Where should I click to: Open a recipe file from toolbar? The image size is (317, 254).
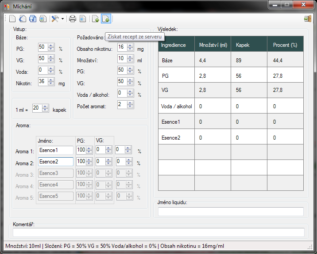[x=23, y=19]
